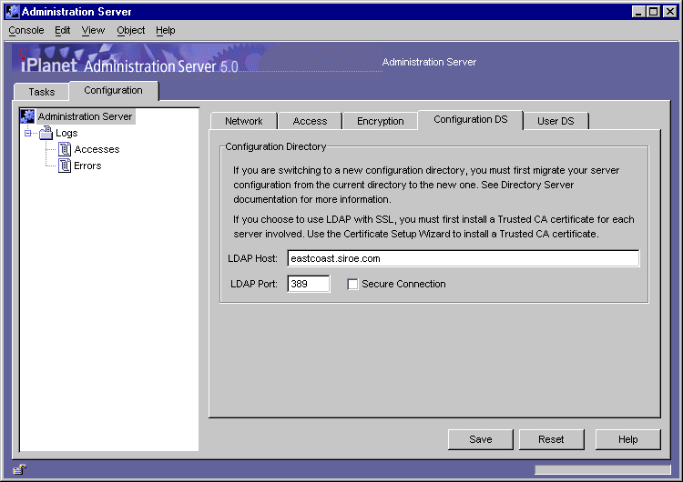The height and width of the screenshot is (482, 683).
Task: Open the Edit menu
Action: click(62, 30)
